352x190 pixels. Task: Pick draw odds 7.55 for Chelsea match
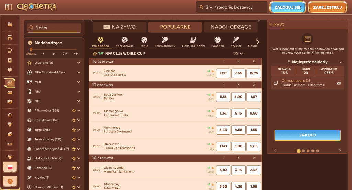click(239, 73)
